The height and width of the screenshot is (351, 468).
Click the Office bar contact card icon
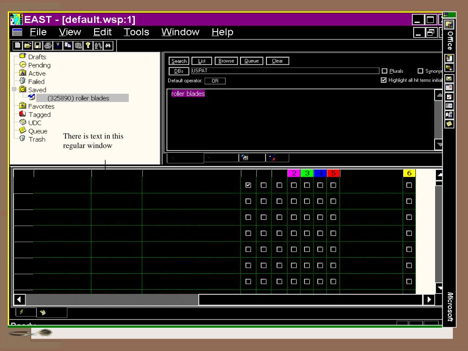point(449,106)
